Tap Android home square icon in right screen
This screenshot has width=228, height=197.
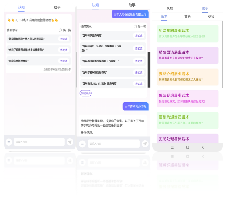pyautogui.click(x=188, y=147)
